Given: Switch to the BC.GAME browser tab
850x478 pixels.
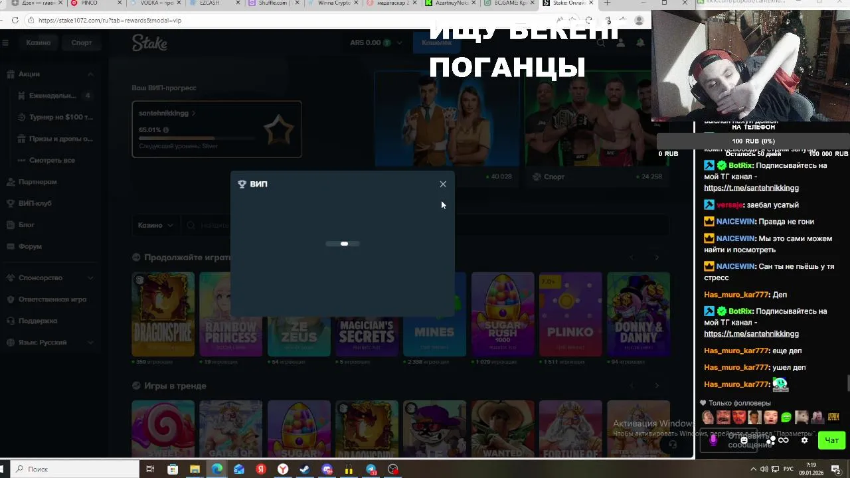Looking at the screenshot, I should [x=511, y=3].
